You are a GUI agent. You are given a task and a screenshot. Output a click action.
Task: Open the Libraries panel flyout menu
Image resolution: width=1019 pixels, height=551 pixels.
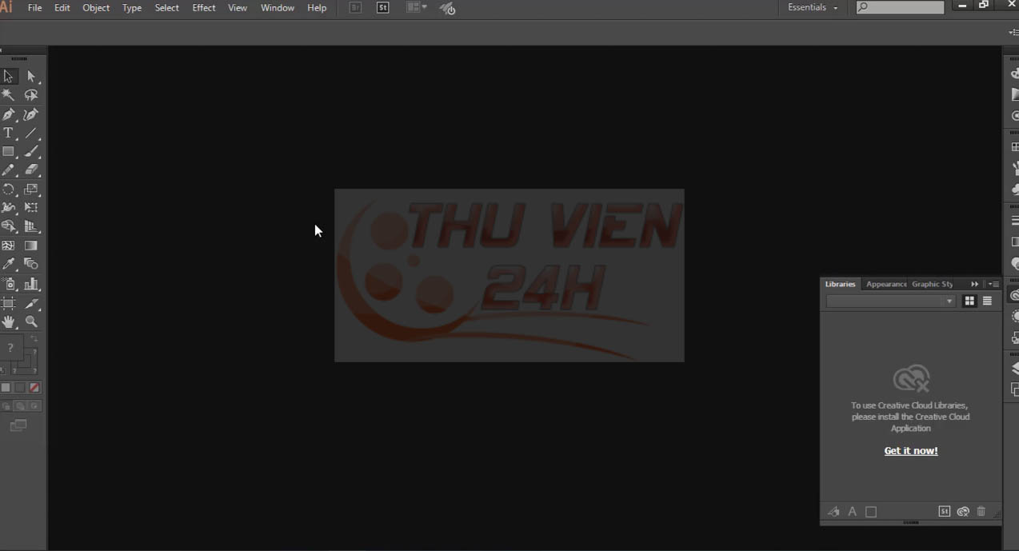point(993,285)
